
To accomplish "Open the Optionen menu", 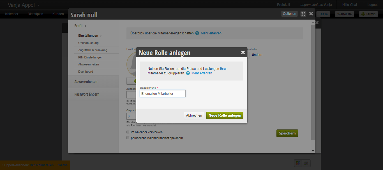I will pos(289,14).
